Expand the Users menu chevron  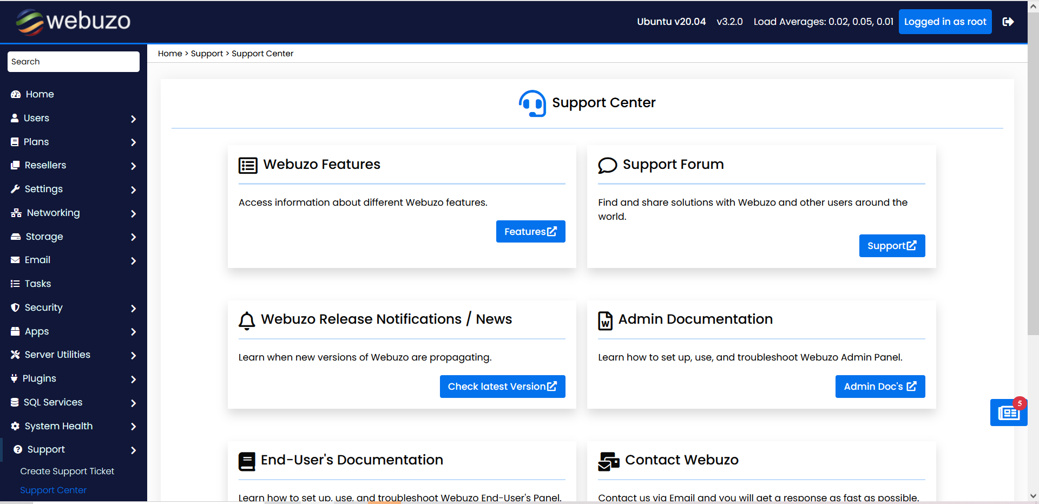point(133,119)
